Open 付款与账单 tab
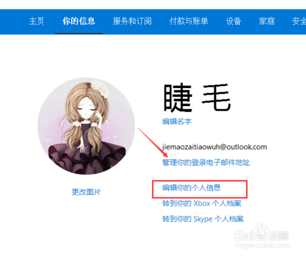 [188, 21]
